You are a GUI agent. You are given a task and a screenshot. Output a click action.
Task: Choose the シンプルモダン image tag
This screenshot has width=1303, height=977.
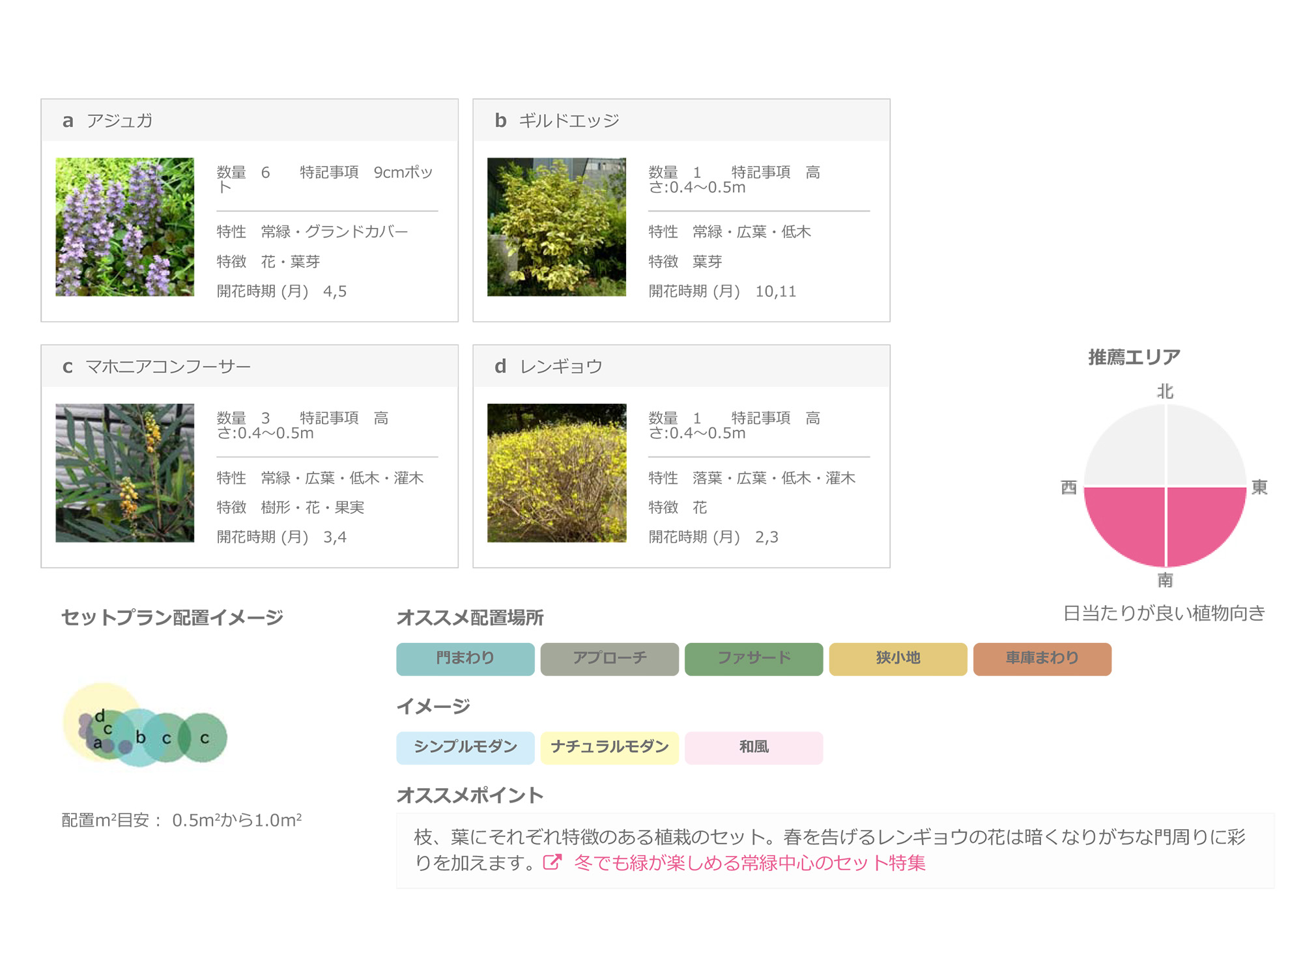click(x=465, y=747)
